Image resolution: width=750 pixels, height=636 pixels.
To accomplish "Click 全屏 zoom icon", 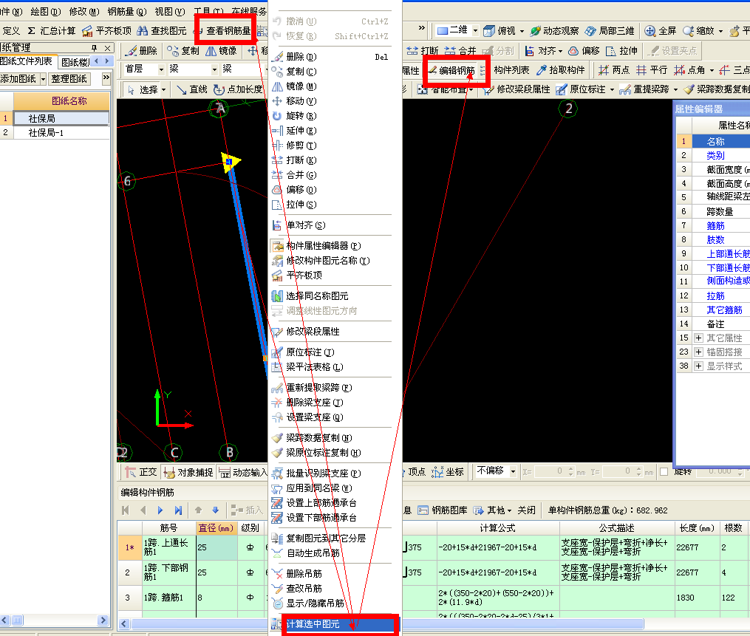I will 650,31.
